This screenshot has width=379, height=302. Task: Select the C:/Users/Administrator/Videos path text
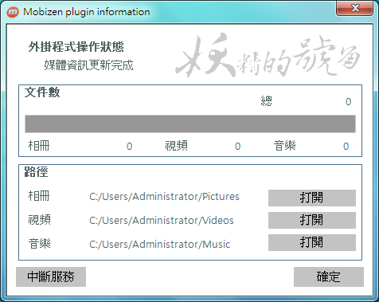point(162,221)
